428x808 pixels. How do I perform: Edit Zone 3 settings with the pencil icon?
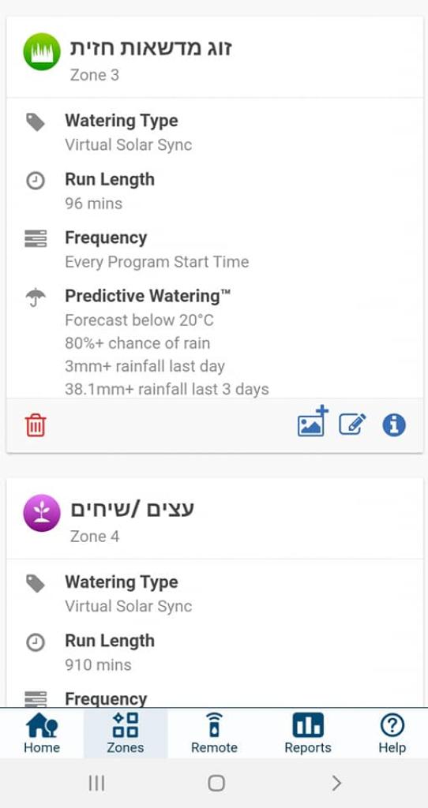point(352,425)
